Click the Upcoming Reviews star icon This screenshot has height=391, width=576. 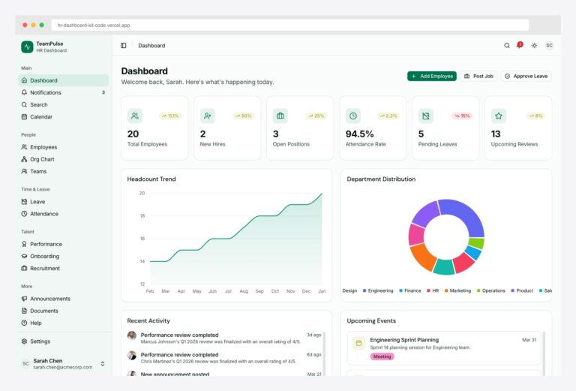coord(499,116)
